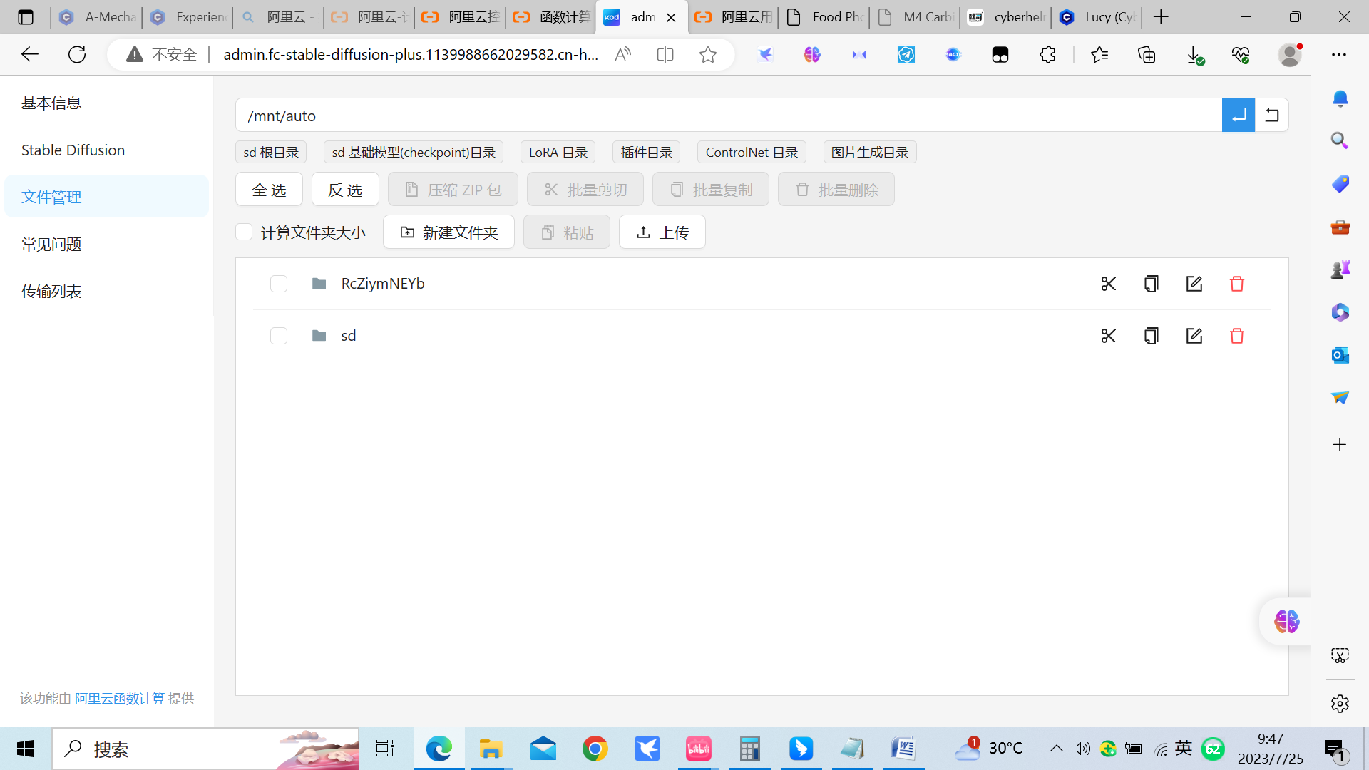This screenshot has height=770, width=1369.
Task: Click the scissors cut icon for RcZiymNEYb
Action: 1108,284
